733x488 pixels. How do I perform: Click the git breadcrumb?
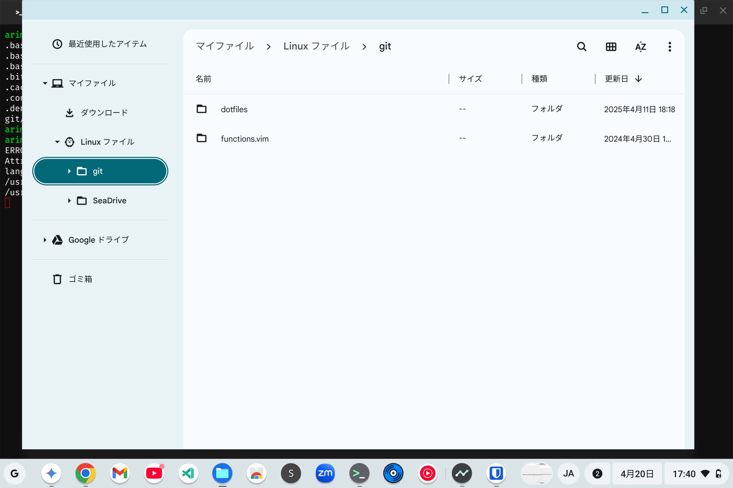point(385,46)
